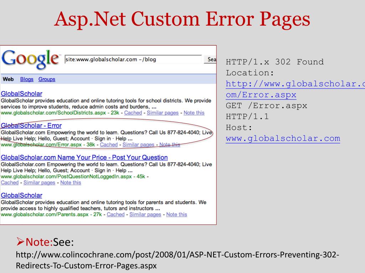This screenshot has width=365, height=273.
Task: Click the Asp.Net Custom Error Pages title
Action: tap(182, 19)
